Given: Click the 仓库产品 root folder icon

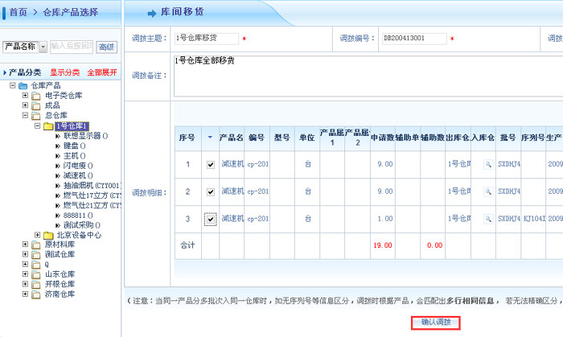Looking at the screenshot, I should [x=24, y=85].
